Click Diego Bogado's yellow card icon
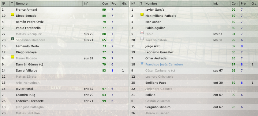 click(x=13, y=15)
